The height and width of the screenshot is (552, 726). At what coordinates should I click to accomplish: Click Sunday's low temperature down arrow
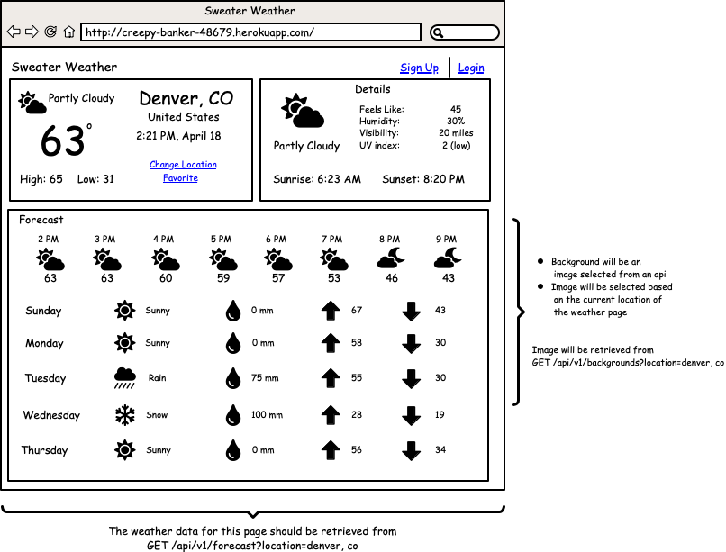[411, 311]
